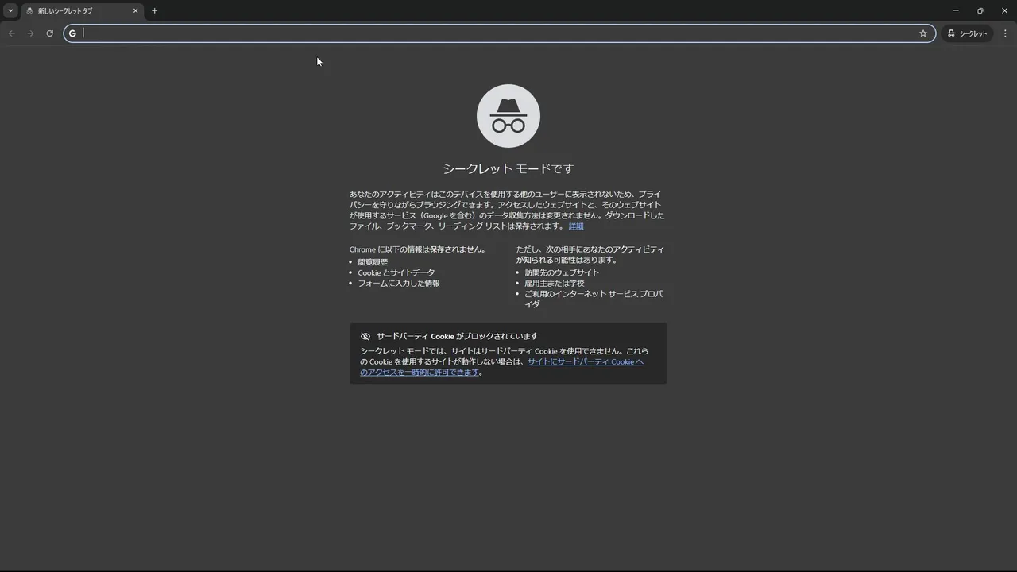Open the tab search dropdown arrow
This screenshot has width=1017, height=572.
(x=10, y=10)
